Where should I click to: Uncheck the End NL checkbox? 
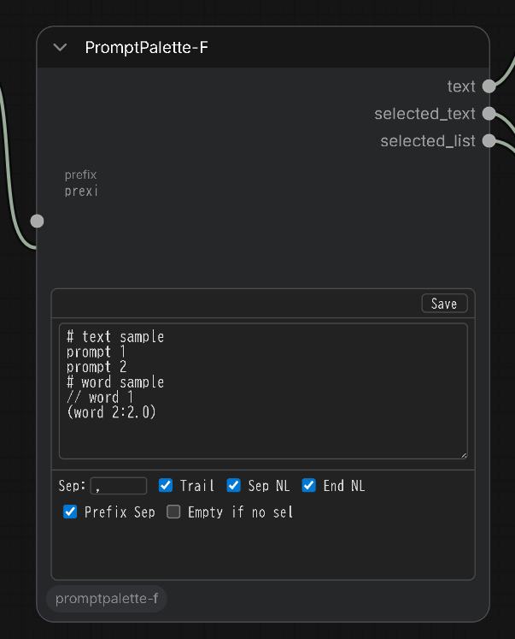[x=309, y=485]
